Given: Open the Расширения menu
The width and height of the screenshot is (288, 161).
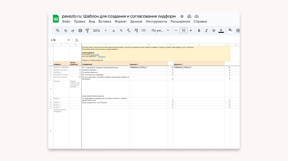Looking at the screenshot, I should pyautogui.click(x=180, y=22).
